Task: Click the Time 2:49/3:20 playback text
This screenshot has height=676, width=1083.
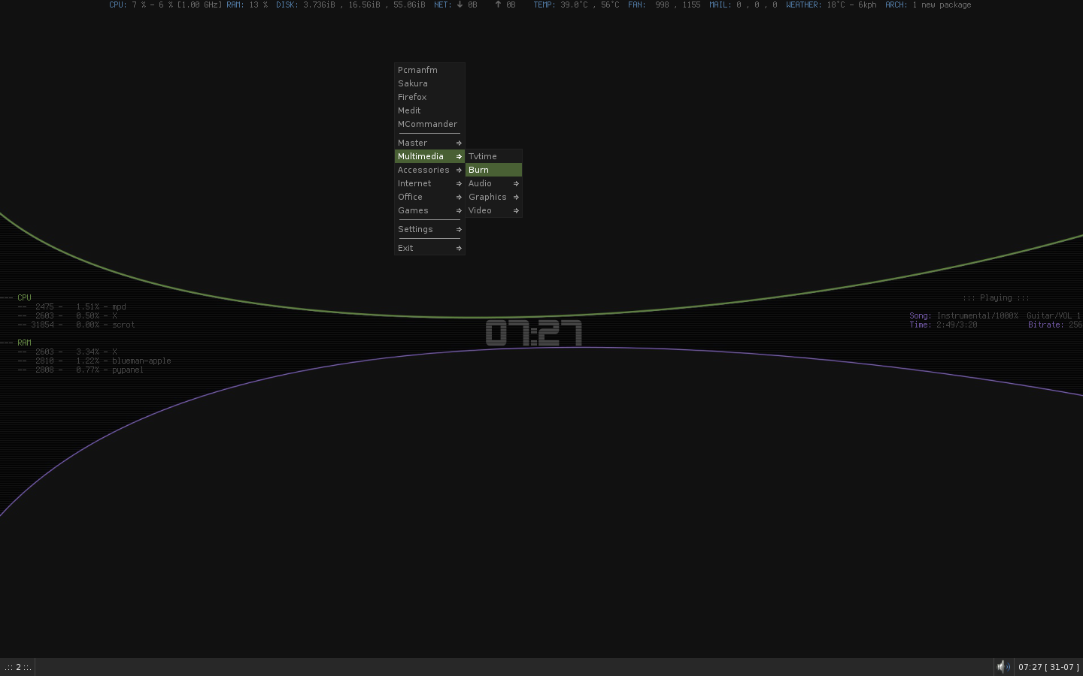Action: click(x=943, y=325)
